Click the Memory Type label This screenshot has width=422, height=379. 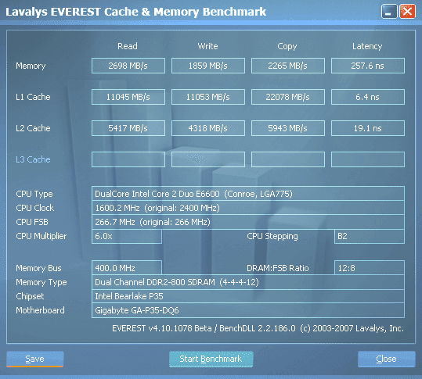point(41,282)
